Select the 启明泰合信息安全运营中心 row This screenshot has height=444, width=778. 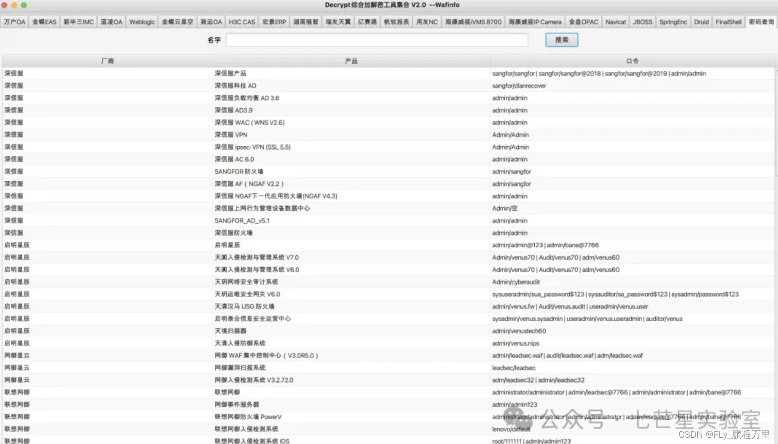[389, 319]
